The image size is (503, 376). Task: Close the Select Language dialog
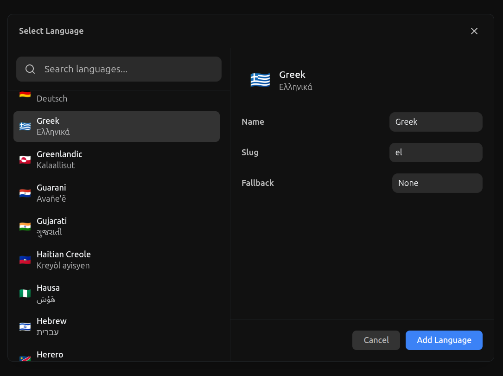tap(474, 31)
